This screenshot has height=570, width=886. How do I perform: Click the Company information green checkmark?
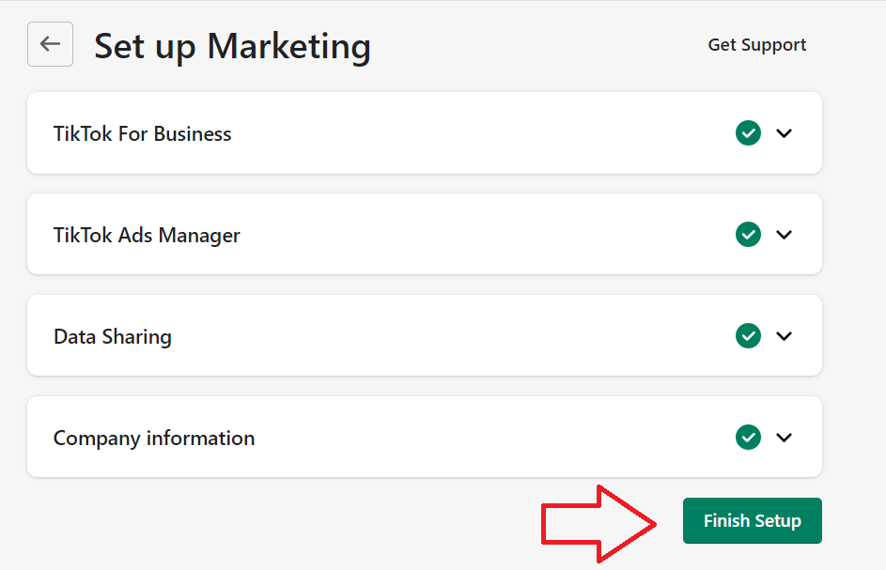click(748, 438)
